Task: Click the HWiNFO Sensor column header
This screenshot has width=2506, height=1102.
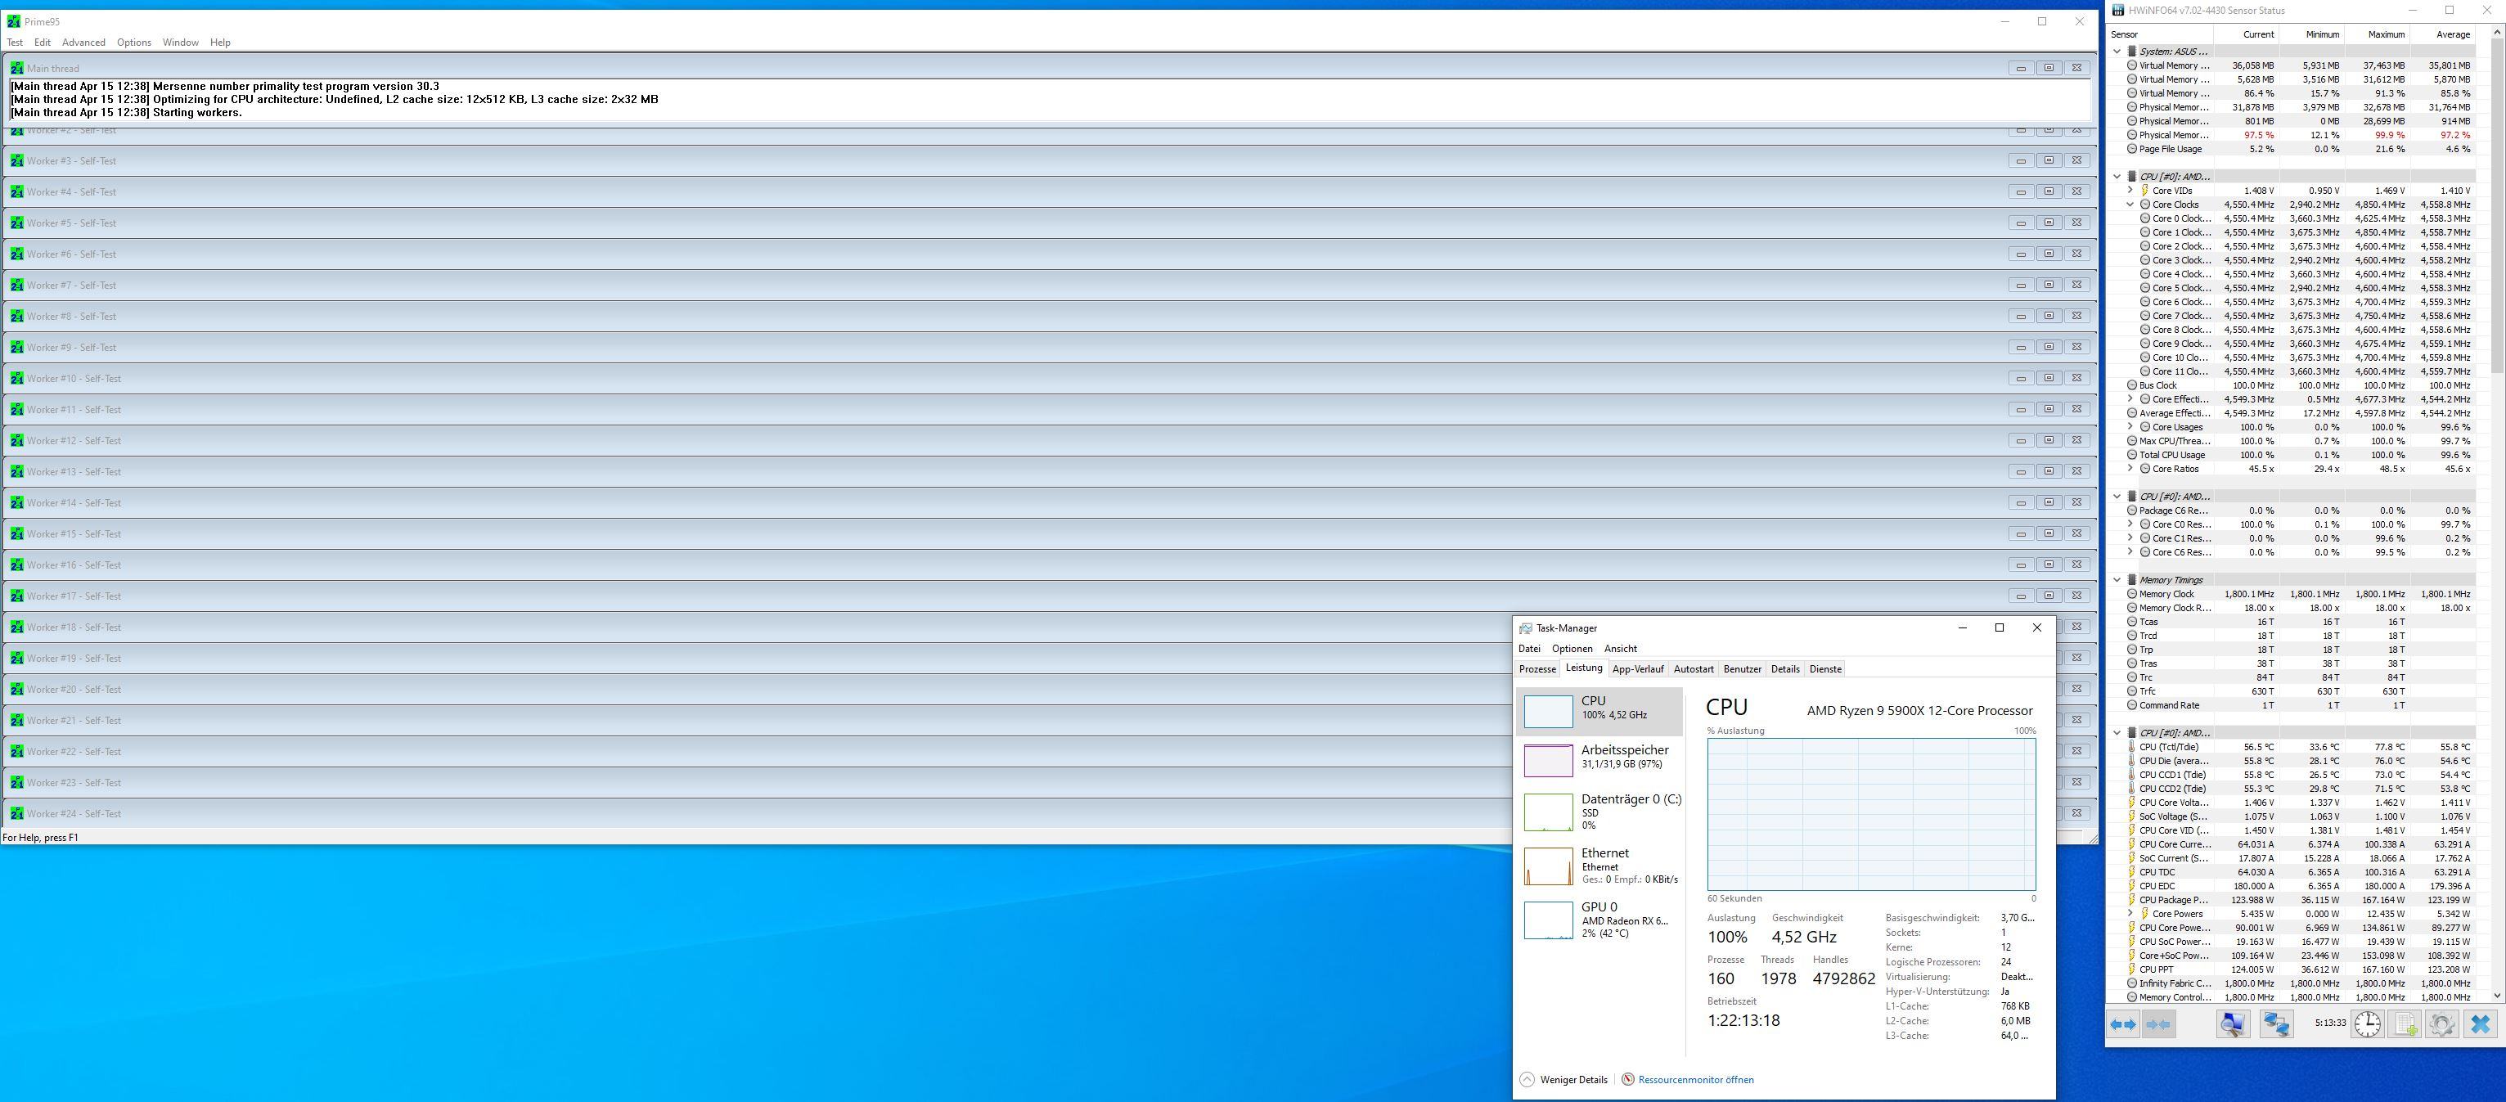Action: 2160,34
